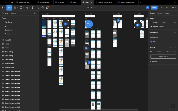Open Pen tool options dropdown arrow
Image resolution: width=178 pixels, height=111 pixels.
pyautogui.click(x=29, y=8)
